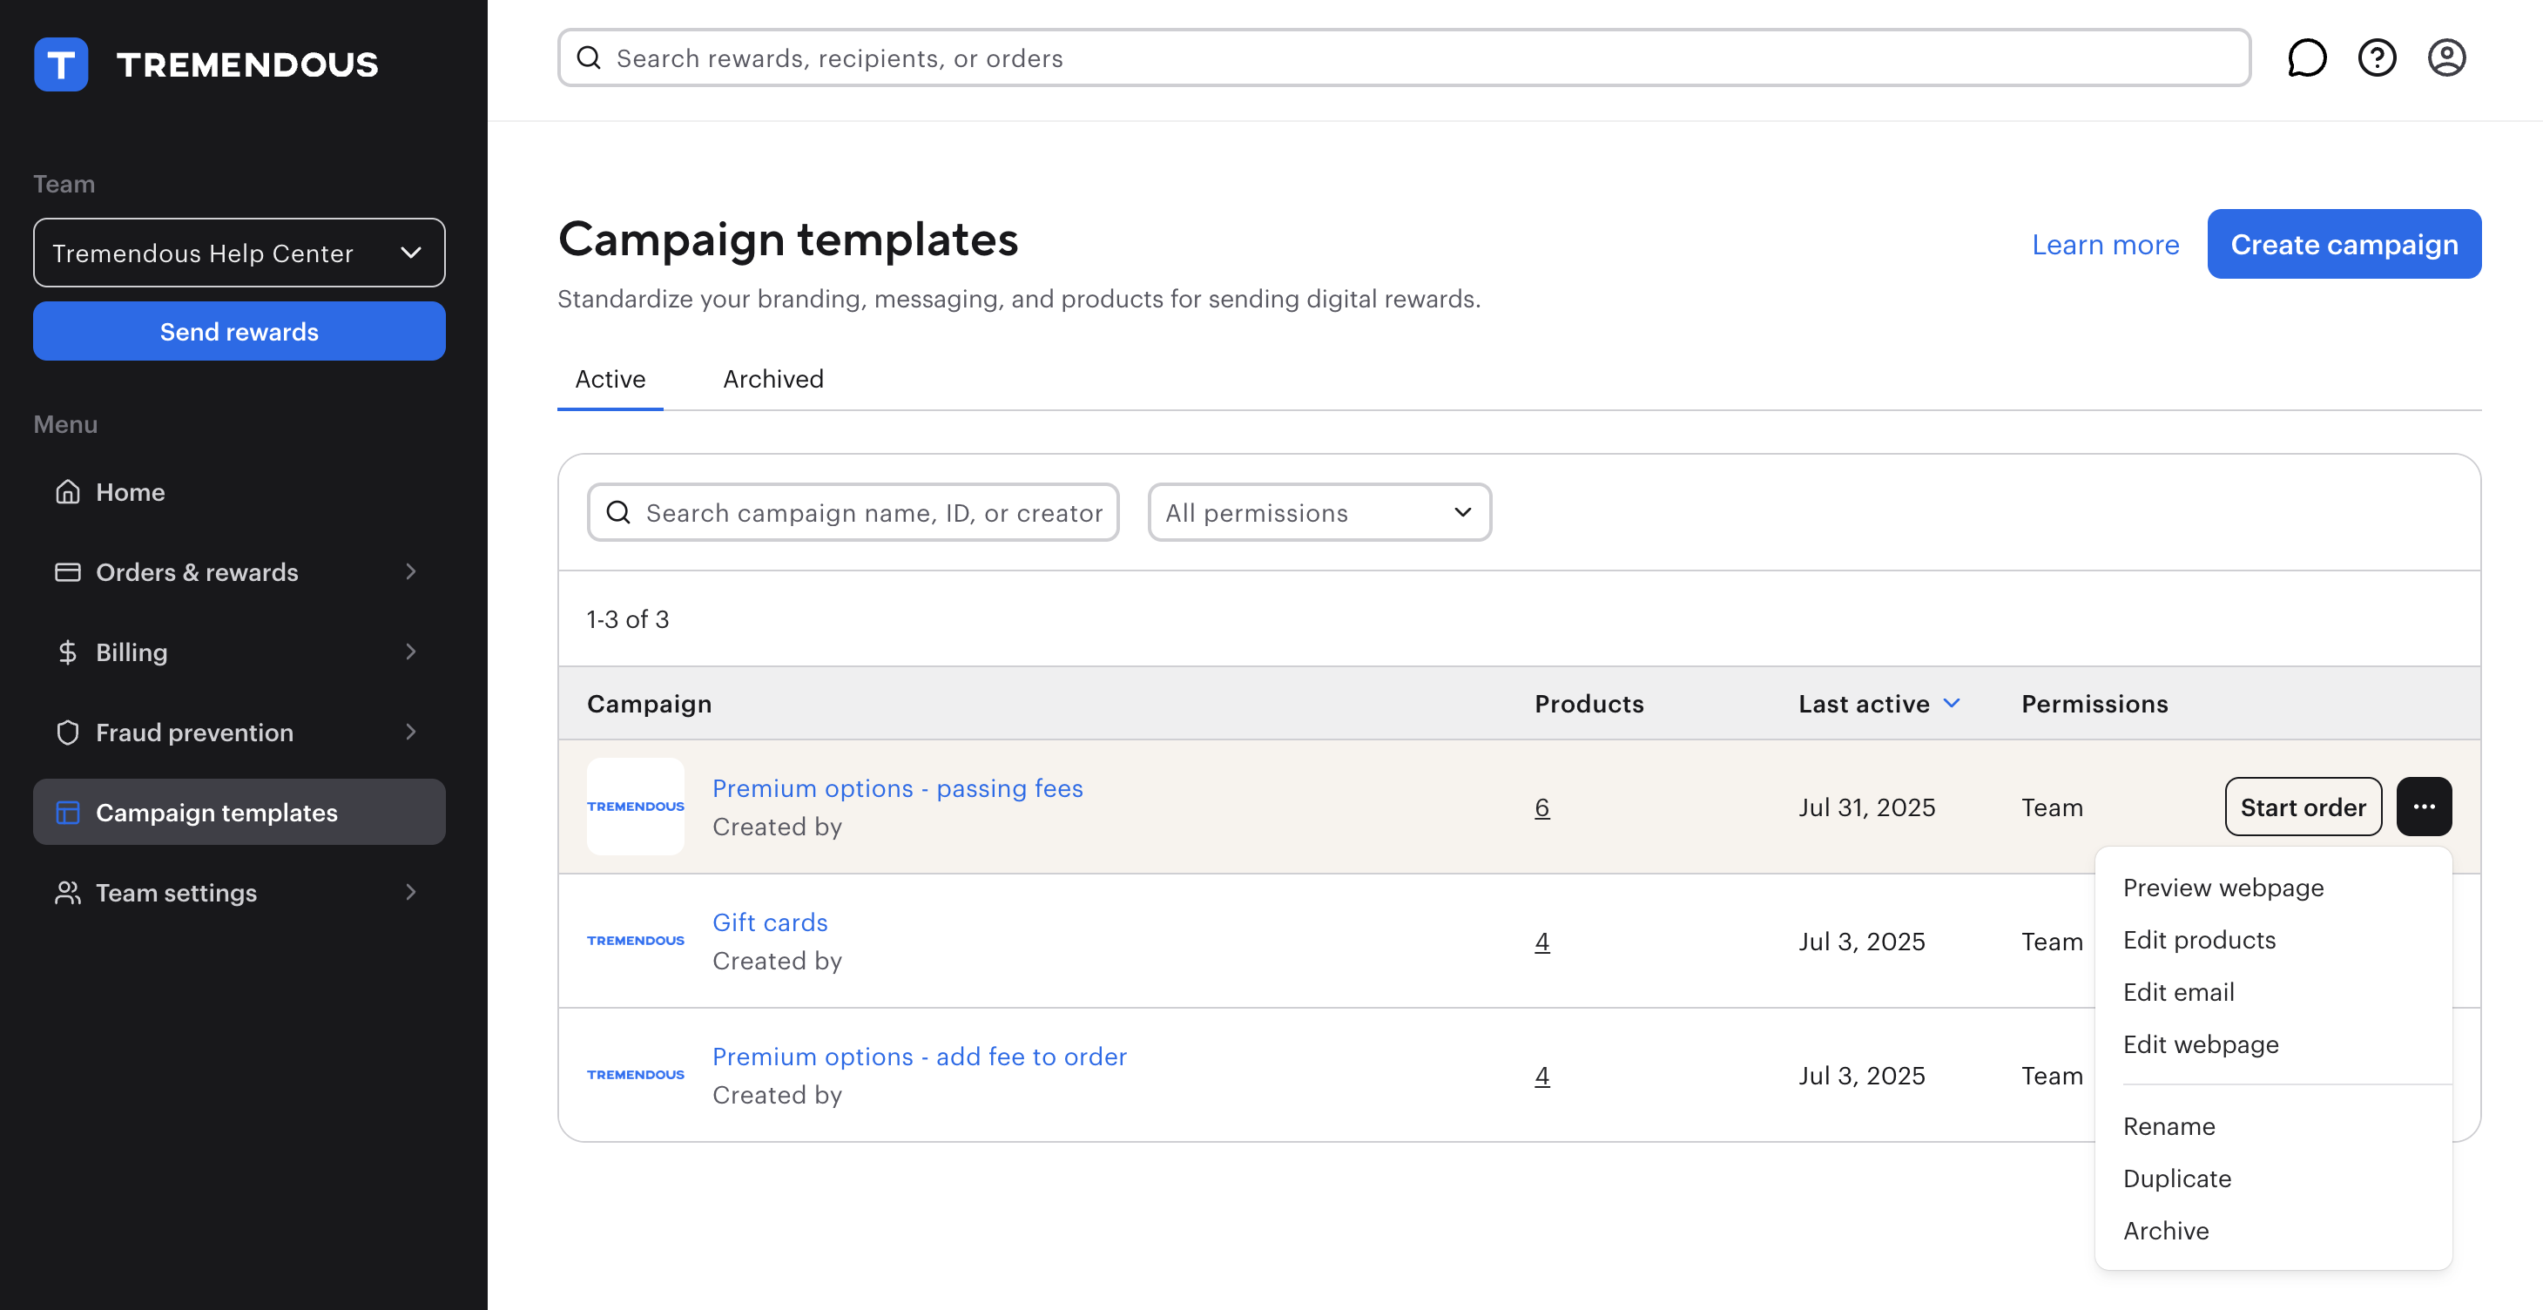This screenshot has width=2543, height=1310.
Task: Open the user account profile icon
Action: tap(2446, 58)
